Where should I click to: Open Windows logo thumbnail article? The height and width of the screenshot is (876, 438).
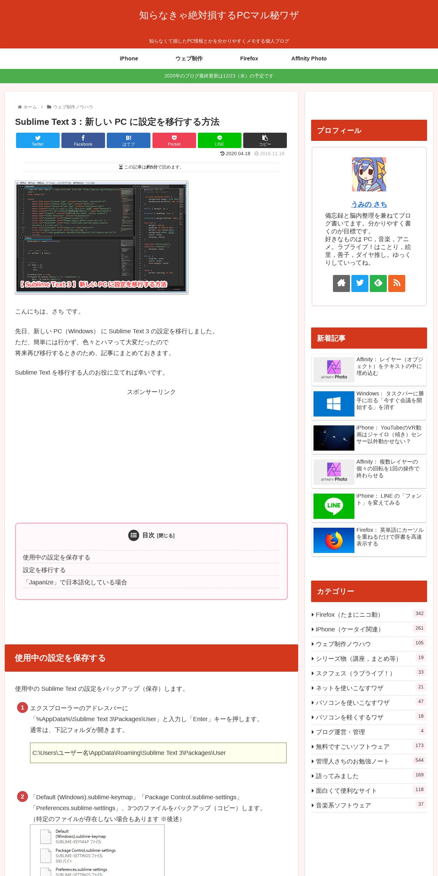(334, 404)
